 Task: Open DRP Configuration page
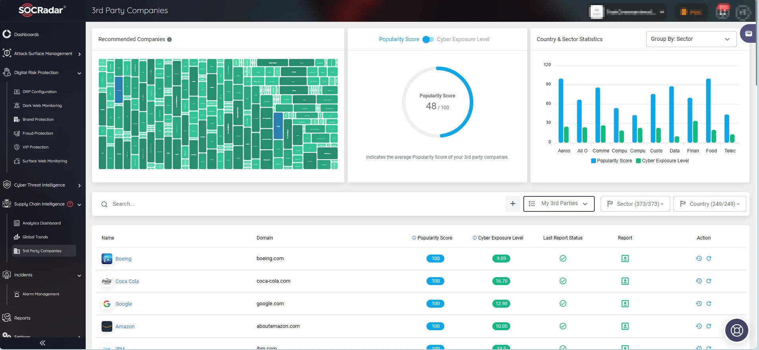point(39,91)
